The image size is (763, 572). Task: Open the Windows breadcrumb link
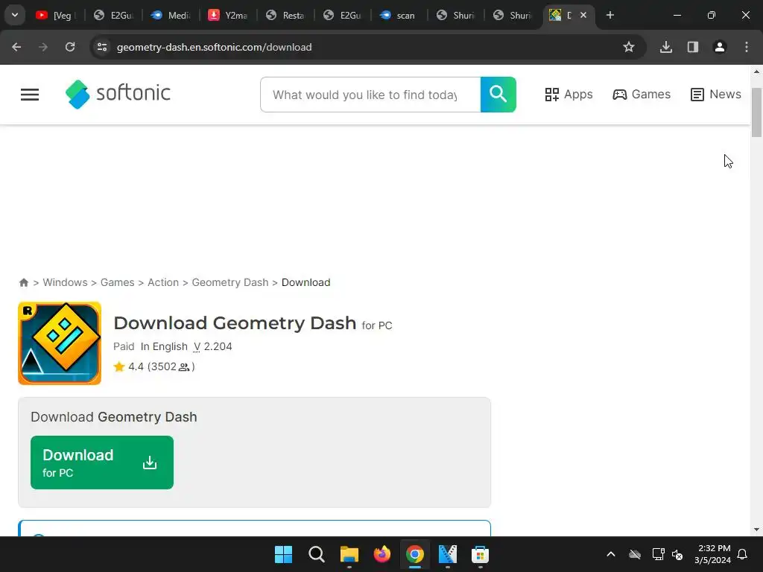point(66,282)
